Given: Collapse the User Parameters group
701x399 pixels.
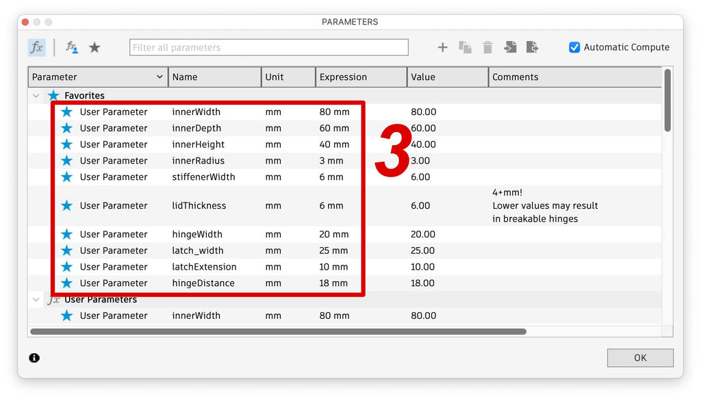Looking at the screenshot, I should coord(36,299).
